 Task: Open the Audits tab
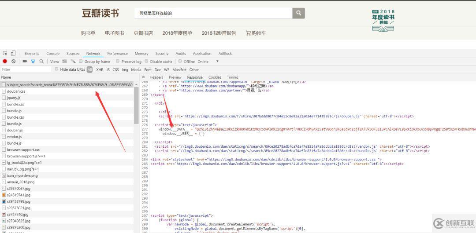[x=181, y=54]
